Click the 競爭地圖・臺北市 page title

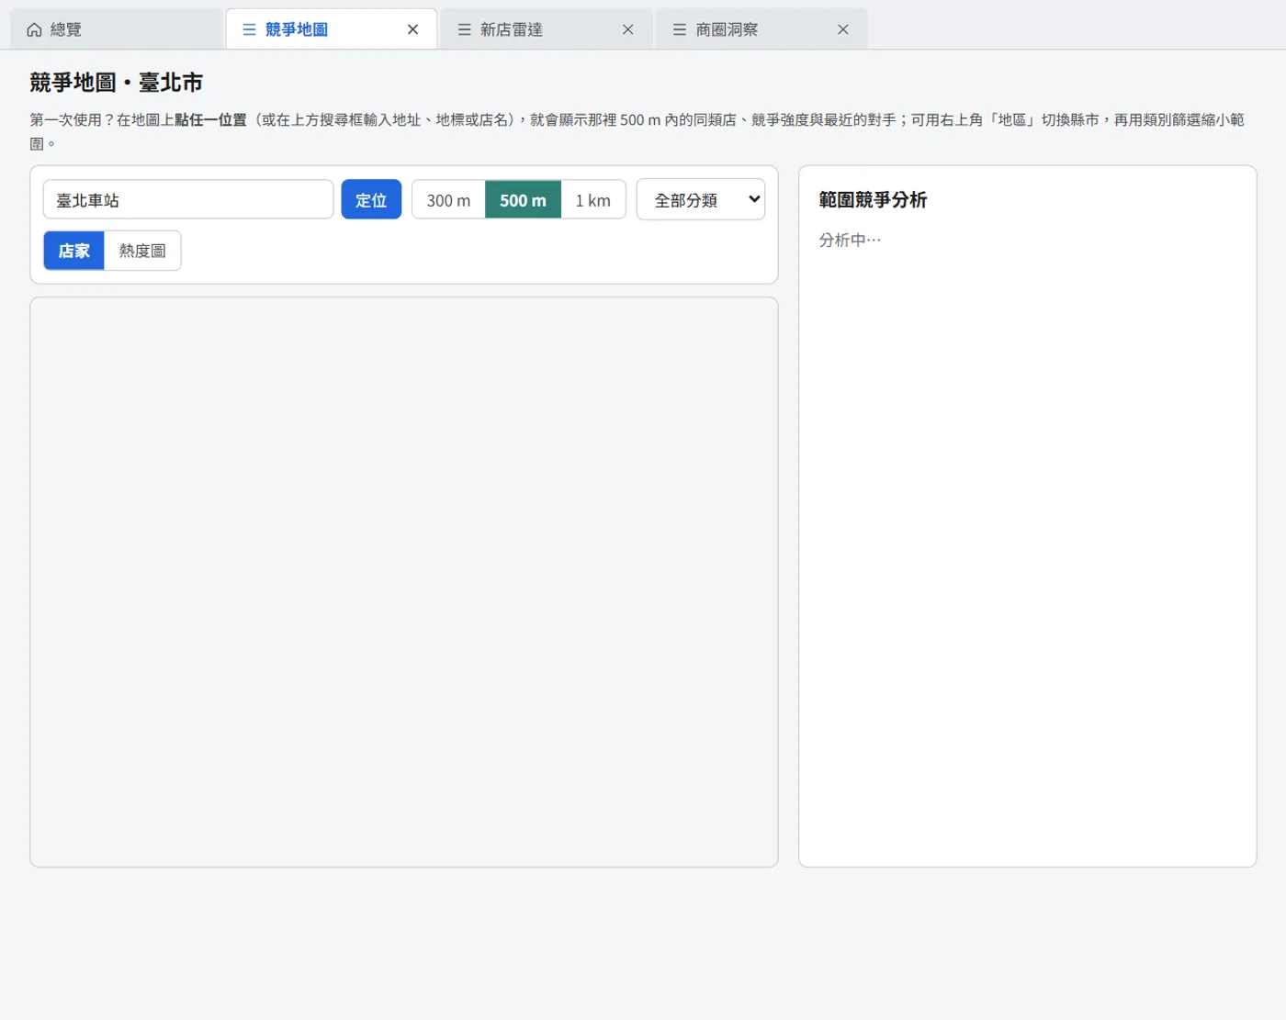point(116,83)
